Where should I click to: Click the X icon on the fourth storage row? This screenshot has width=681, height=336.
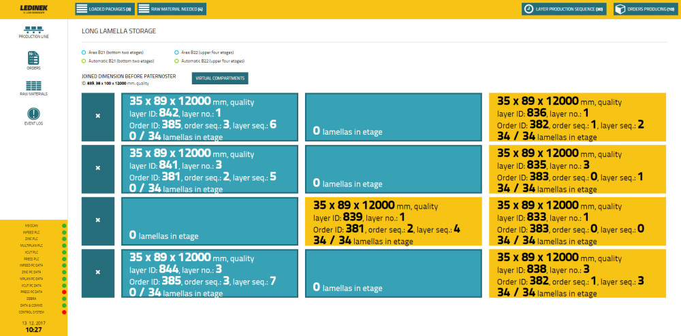98,272
